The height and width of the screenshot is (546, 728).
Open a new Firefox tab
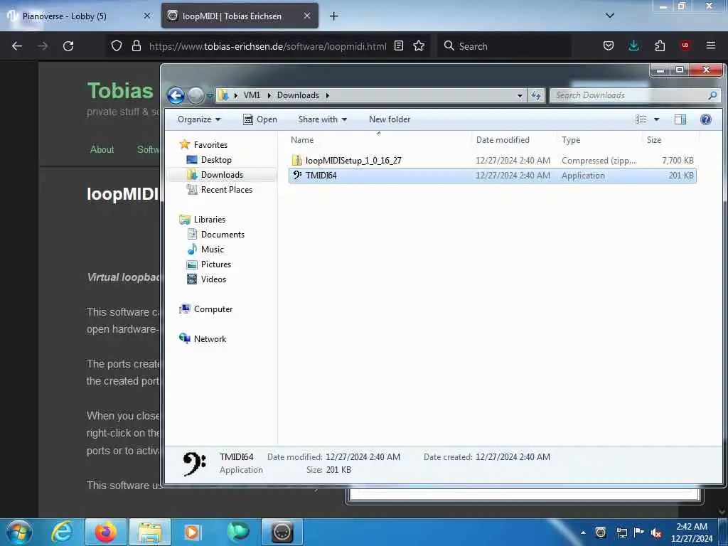[x=334, y=16]
